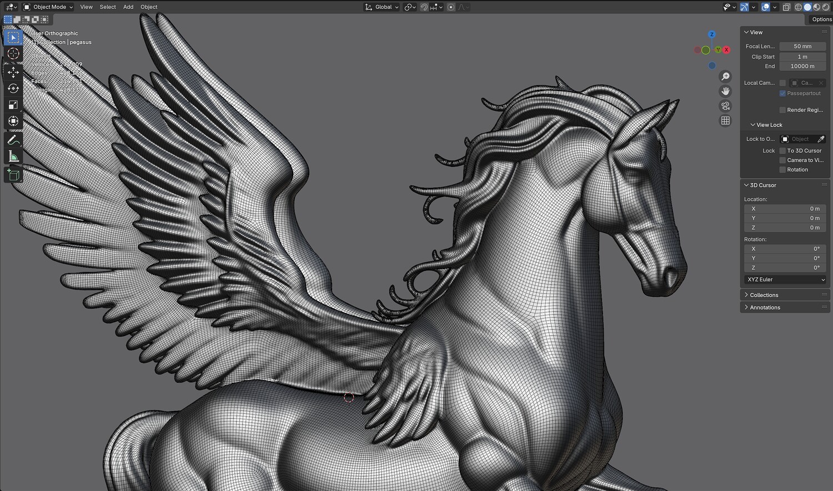Expand the Collections panel
Image resolution: width=833 pixels, height=491 pixels.
pyautogui.click(x=746, y=295)
